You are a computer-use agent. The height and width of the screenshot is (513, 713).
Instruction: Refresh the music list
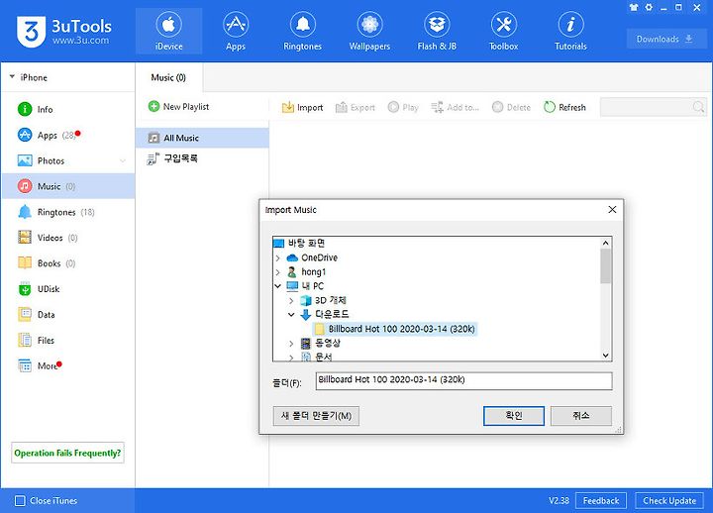564,107
